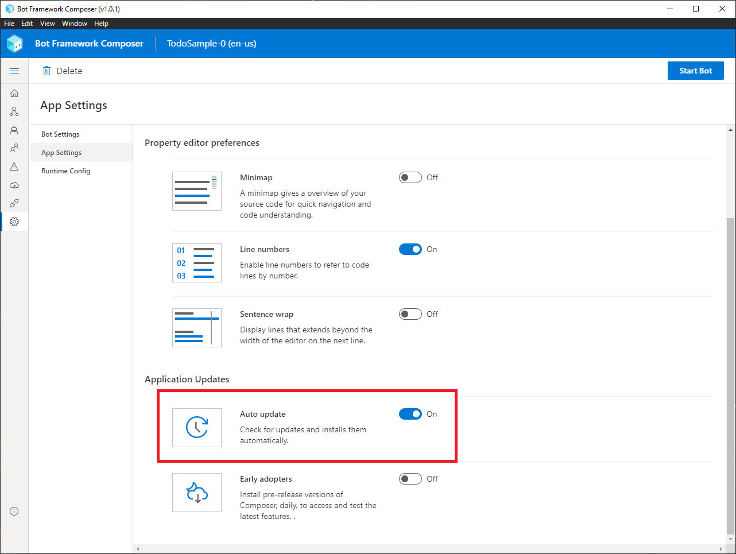Turn on Early adopters toggle
This screenshot has height=554, width=736.
(410, 479)
